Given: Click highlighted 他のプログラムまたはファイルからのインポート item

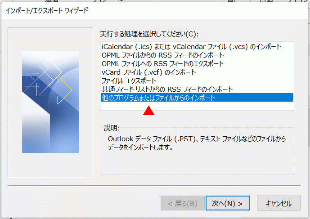Looking at the screenshot, I should (x=197, y=98).
